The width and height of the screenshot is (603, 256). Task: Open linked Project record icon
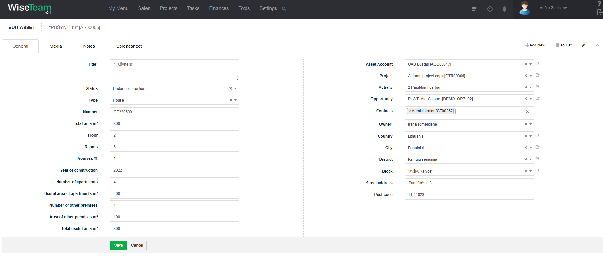[x=537, y=75]
